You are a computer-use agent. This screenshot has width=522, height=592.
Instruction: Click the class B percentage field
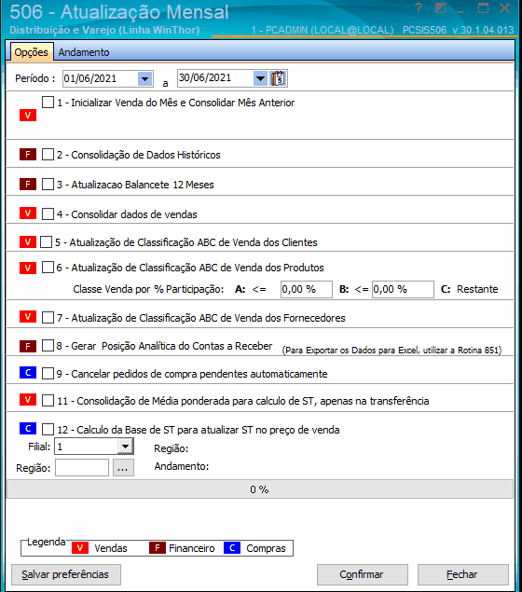(x=403, y=289)
